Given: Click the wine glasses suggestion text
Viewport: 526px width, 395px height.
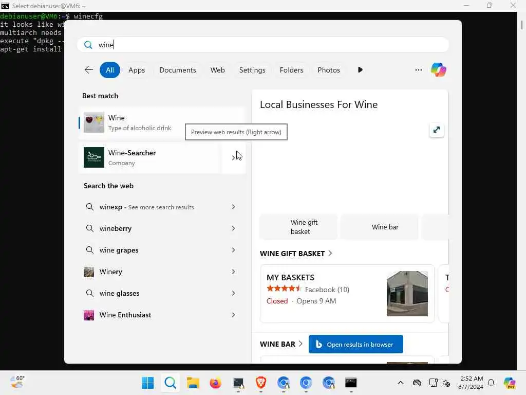Looking at the screenshot, I should point(119,293).
